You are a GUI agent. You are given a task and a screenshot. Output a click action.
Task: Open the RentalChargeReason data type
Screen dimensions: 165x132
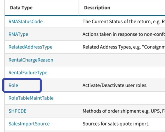click(x=31, y=60)
